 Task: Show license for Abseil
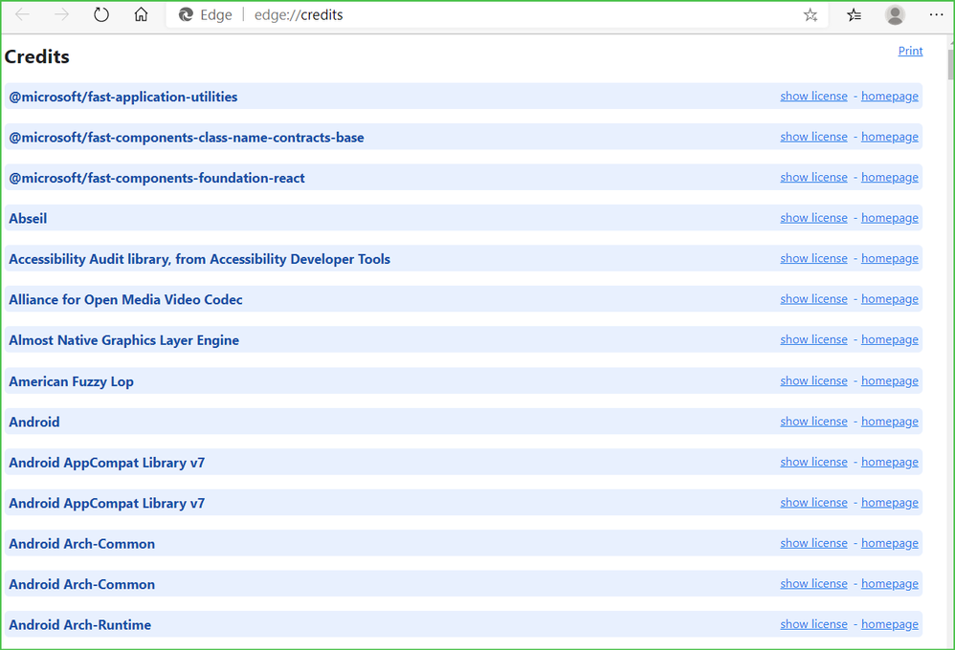tap(813, 218)
